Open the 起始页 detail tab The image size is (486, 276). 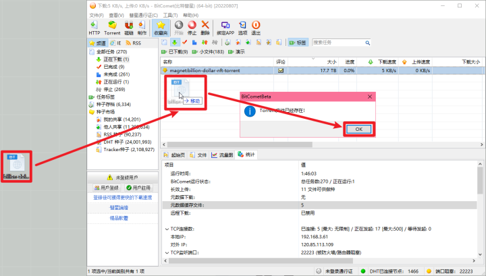174,155
